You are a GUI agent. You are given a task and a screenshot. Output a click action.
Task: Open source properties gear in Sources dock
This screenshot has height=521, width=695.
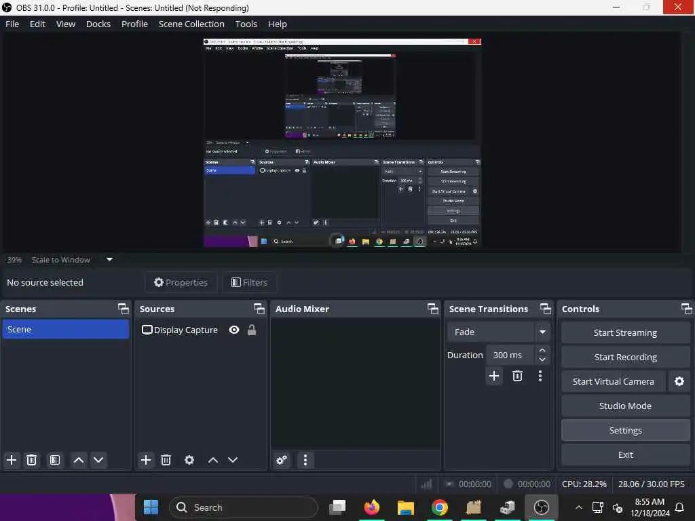pos(189,460)
